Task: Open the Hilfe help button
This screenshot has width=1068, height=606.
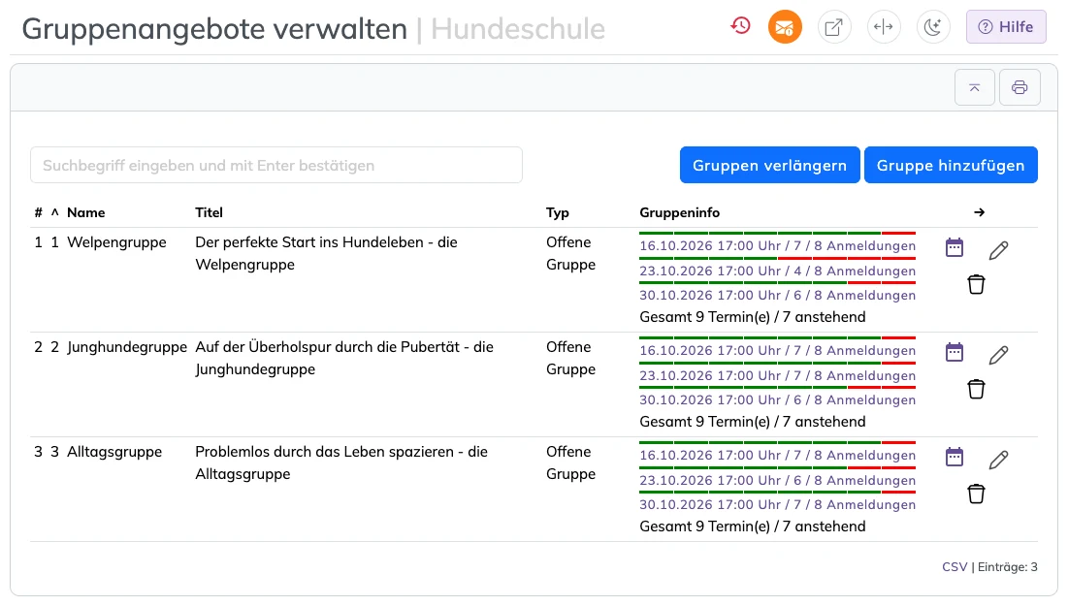Action: 1005,27
